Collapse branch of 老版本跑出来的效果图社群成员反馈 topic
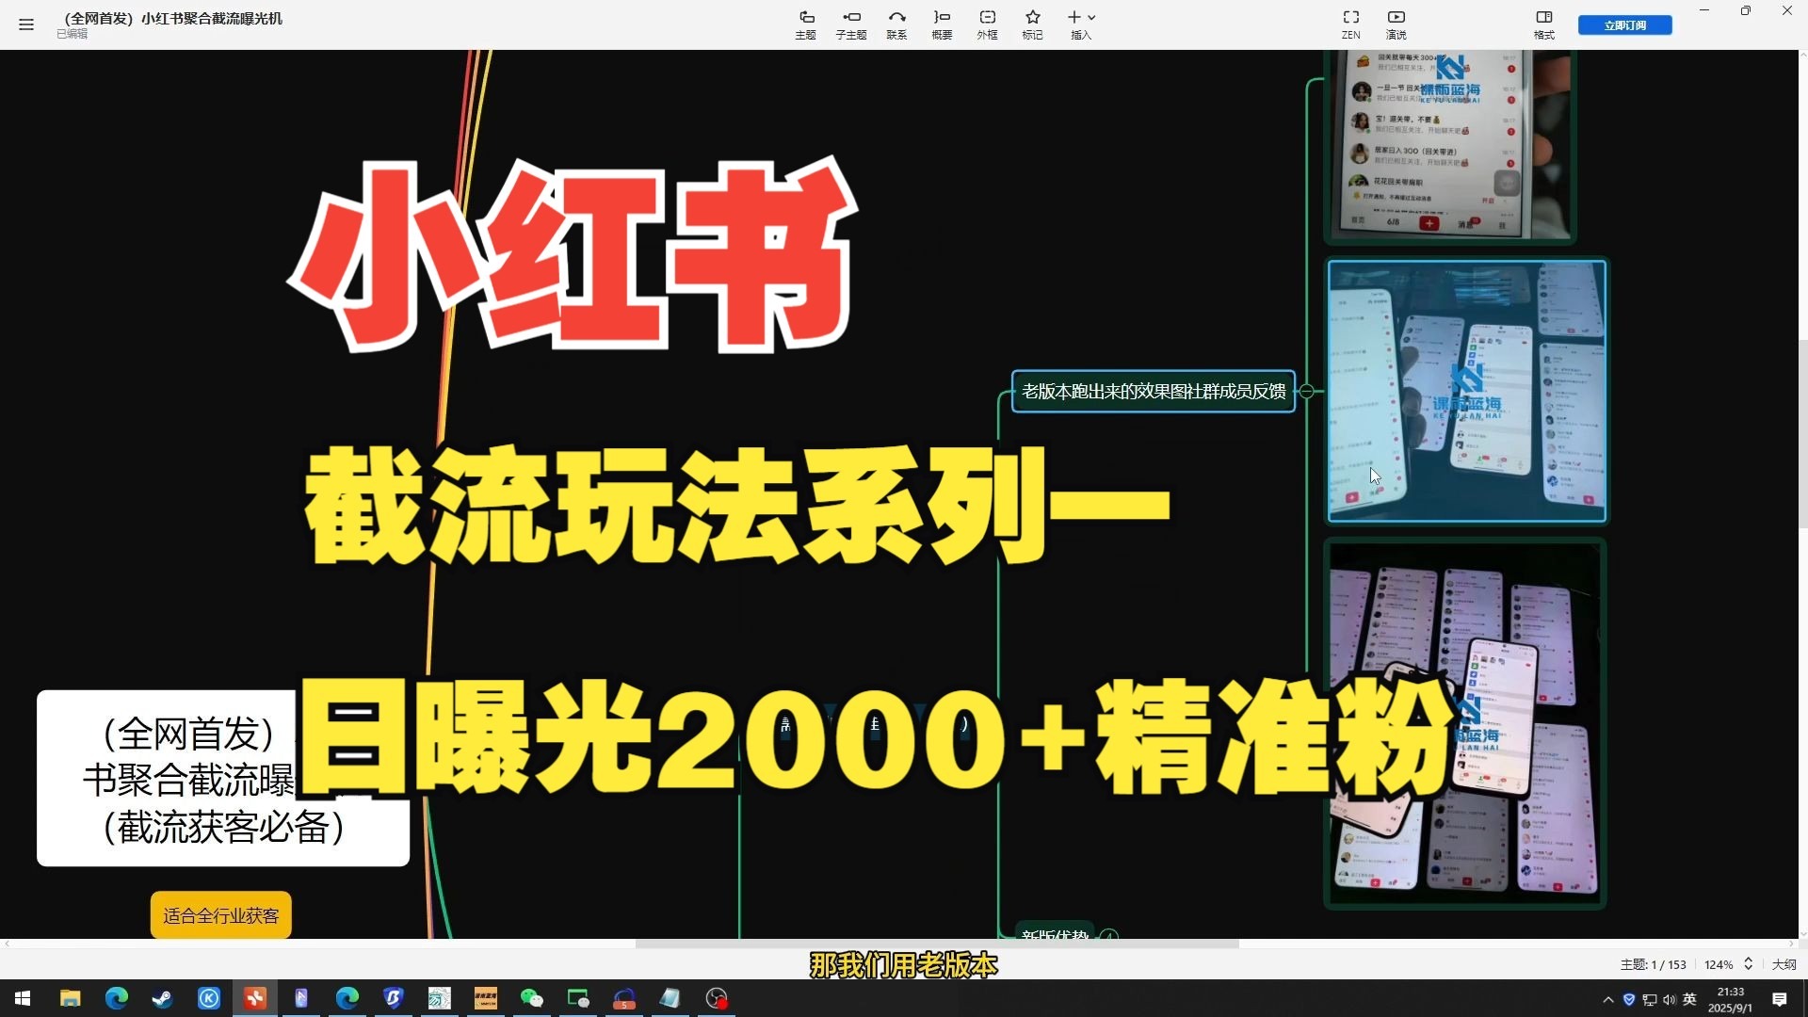The width and height of the screenshot is (1808, 1017). pos(1307,392)
